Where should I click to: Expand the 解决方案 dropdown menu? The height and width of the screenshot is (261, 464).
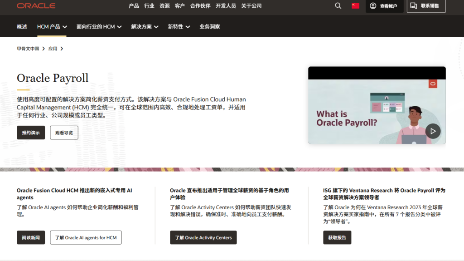(x=145, y=27)
